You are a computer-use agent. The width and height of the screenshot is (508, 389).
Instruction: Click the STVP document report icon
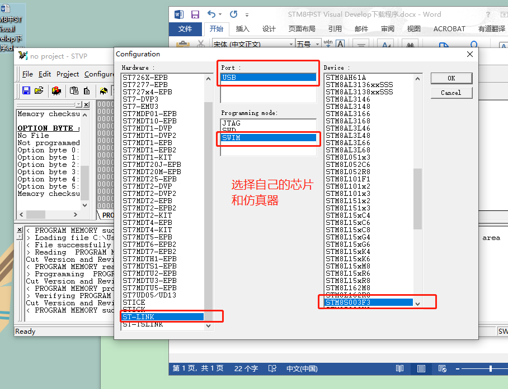tap(87, 91)
